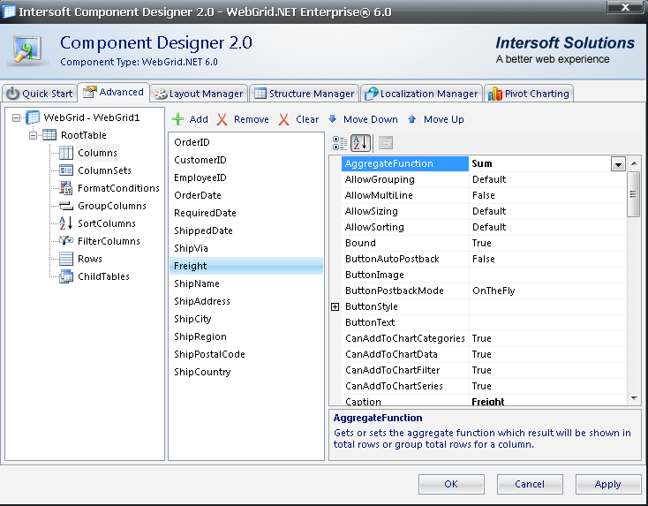648x506 pixels.
Task: Click the GroupColumns node icon
Action: tap(66, 206)
